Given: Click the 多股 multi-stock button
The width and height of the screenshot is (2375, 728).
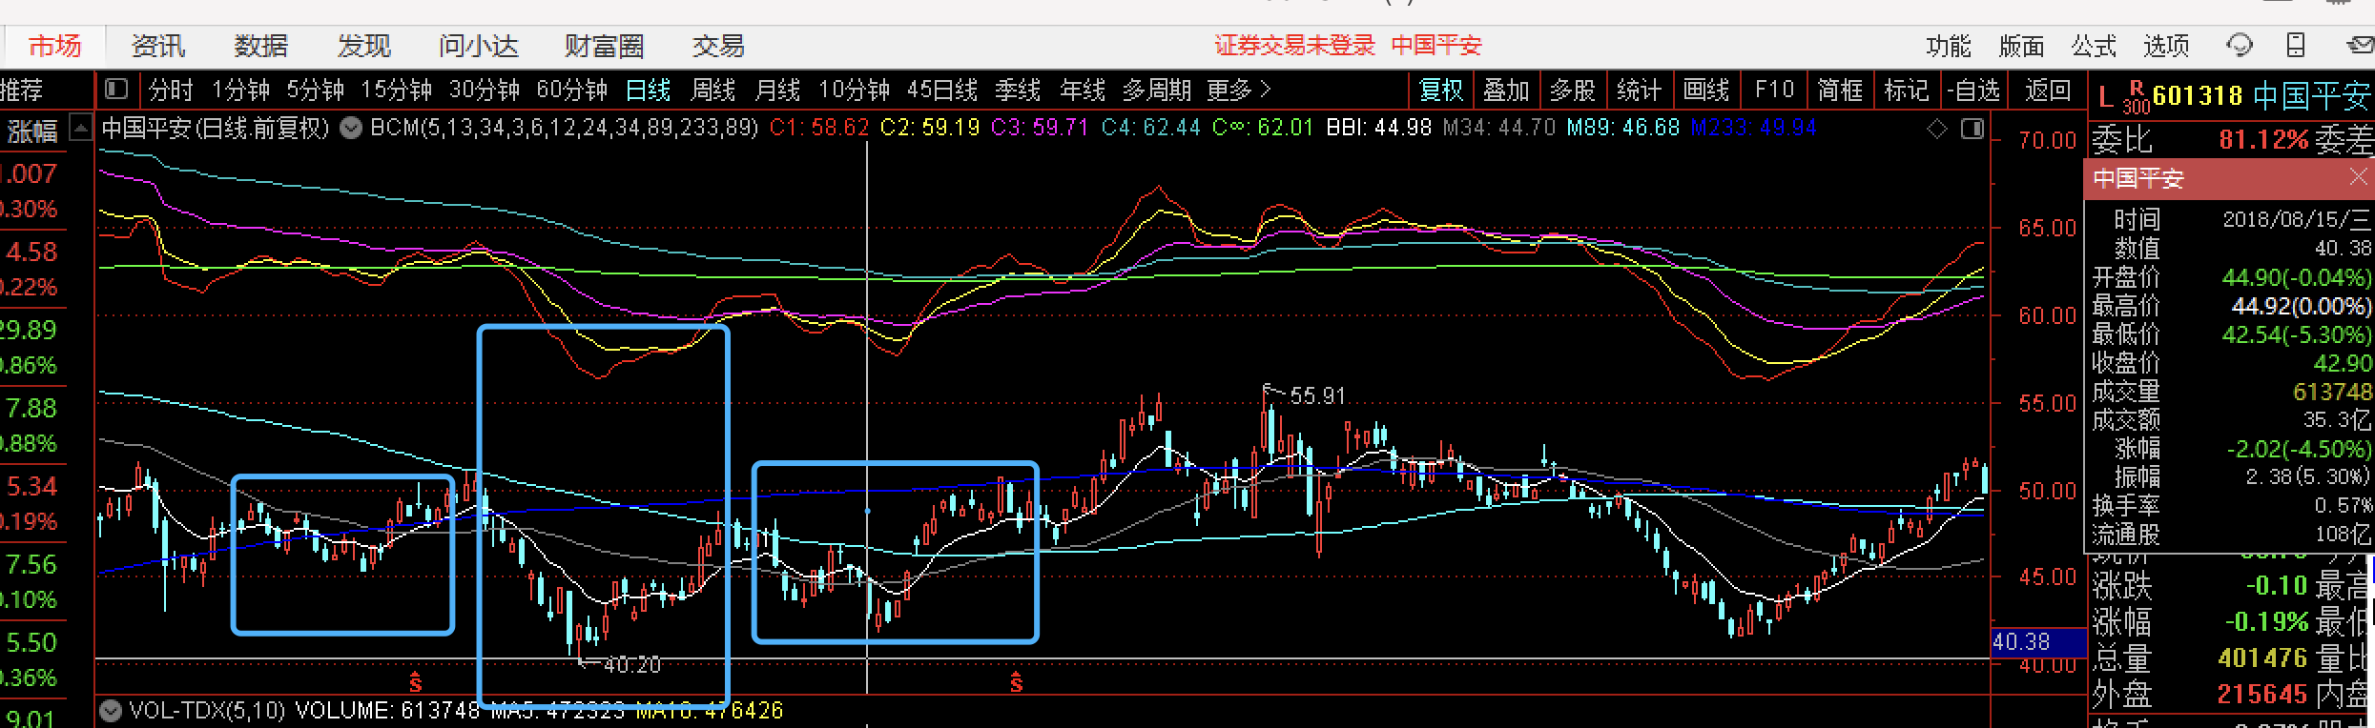Looking at the screenshot, I should (x=1573, y=90).
